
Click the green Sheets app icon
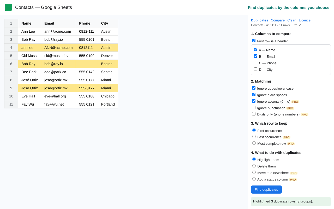tap(8, 7)
